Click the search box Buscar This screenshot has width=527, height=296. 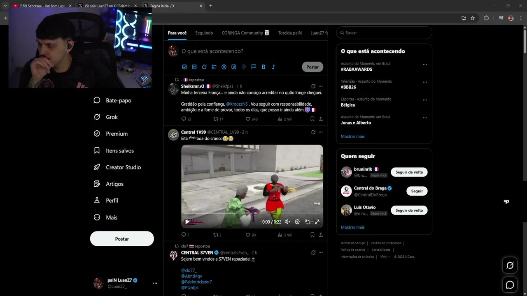(x=384, y=33)
